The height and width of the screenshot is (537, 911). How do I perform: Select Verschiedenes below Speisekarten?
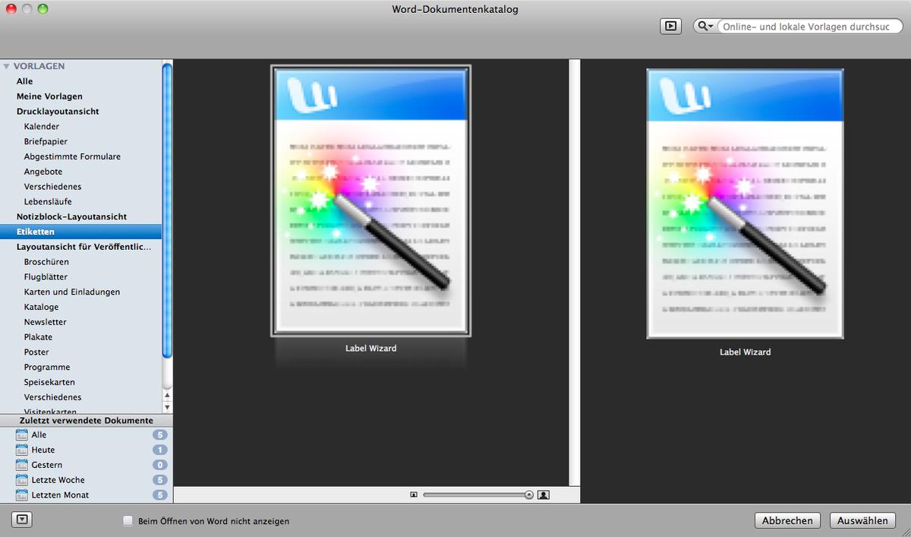click(x=52, y=397)
